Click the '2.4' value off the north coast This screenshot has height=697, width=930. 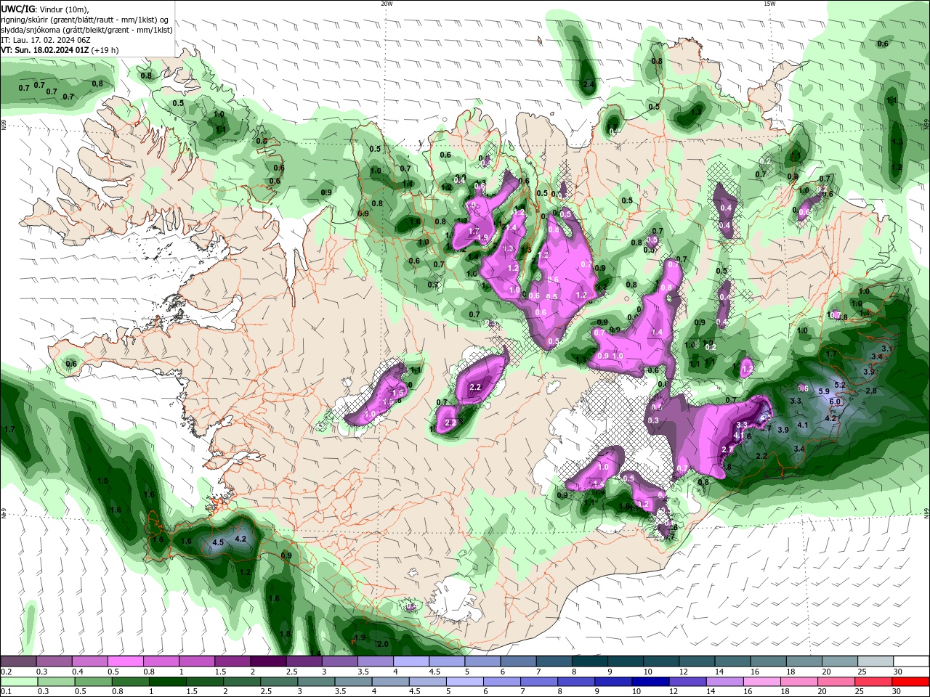click(x=589, y=85)
